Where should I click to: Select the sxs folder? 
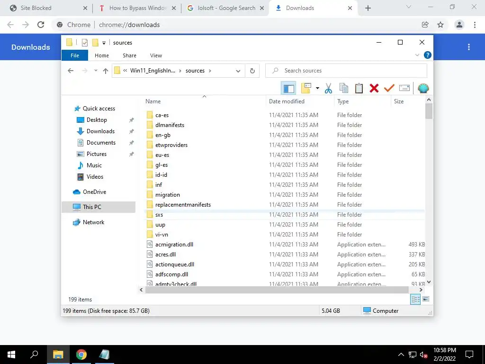(x=159, y=215)
